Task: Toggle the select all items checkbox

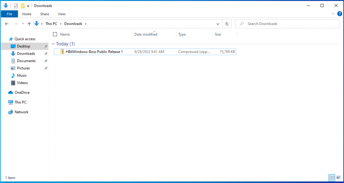Action: [x=55, y=34]
